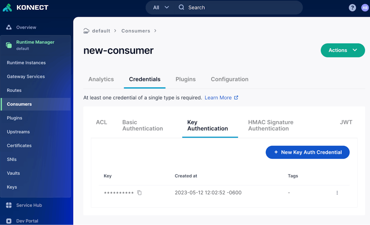Click the Dev Portal sidebar icon
This screenshot has width=370, height=225.
pyautogui.click(x=9, y=221)
